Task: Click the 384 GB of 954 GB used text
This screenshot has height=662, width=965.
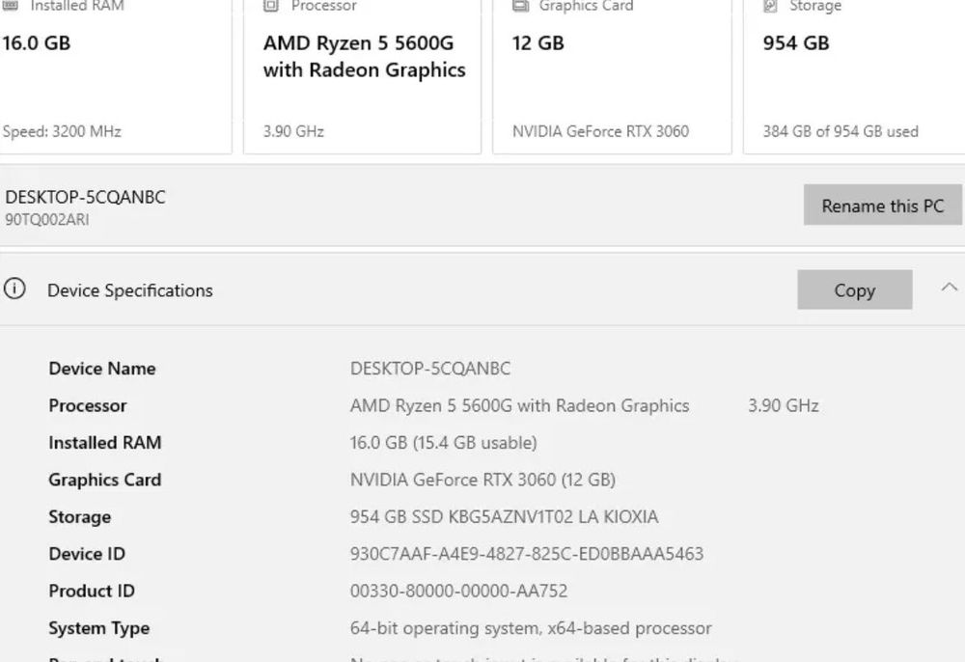Action: click(841, 131)
